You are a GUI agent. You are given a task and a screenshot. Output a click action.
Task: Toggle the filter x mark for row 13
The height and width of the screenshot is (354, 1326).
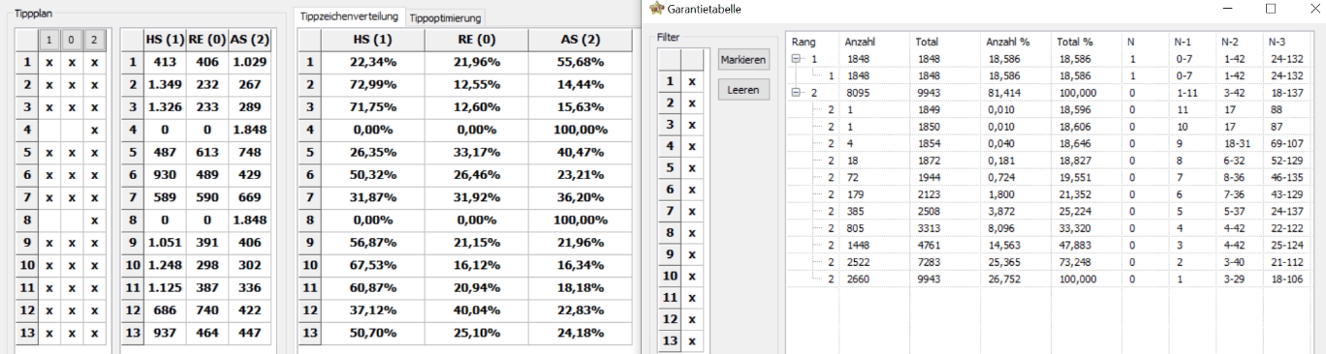691,340
